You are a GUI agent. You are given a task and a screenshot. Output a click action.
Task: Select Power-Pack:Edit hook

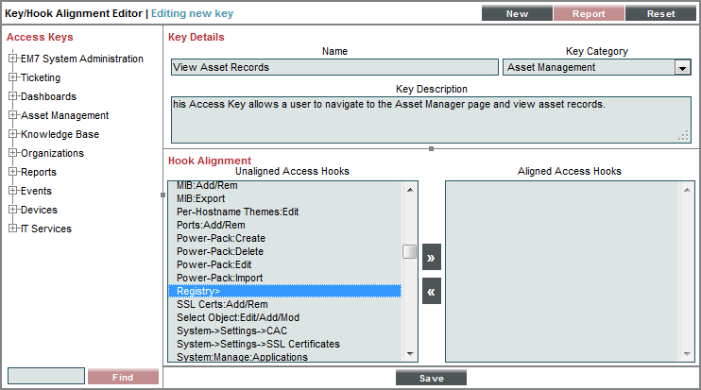[284, 264]
